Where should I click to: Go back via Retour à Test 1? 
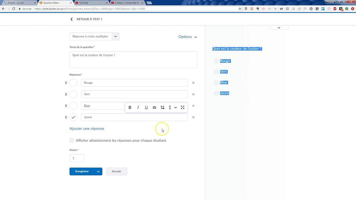click(x=86, y=19)
